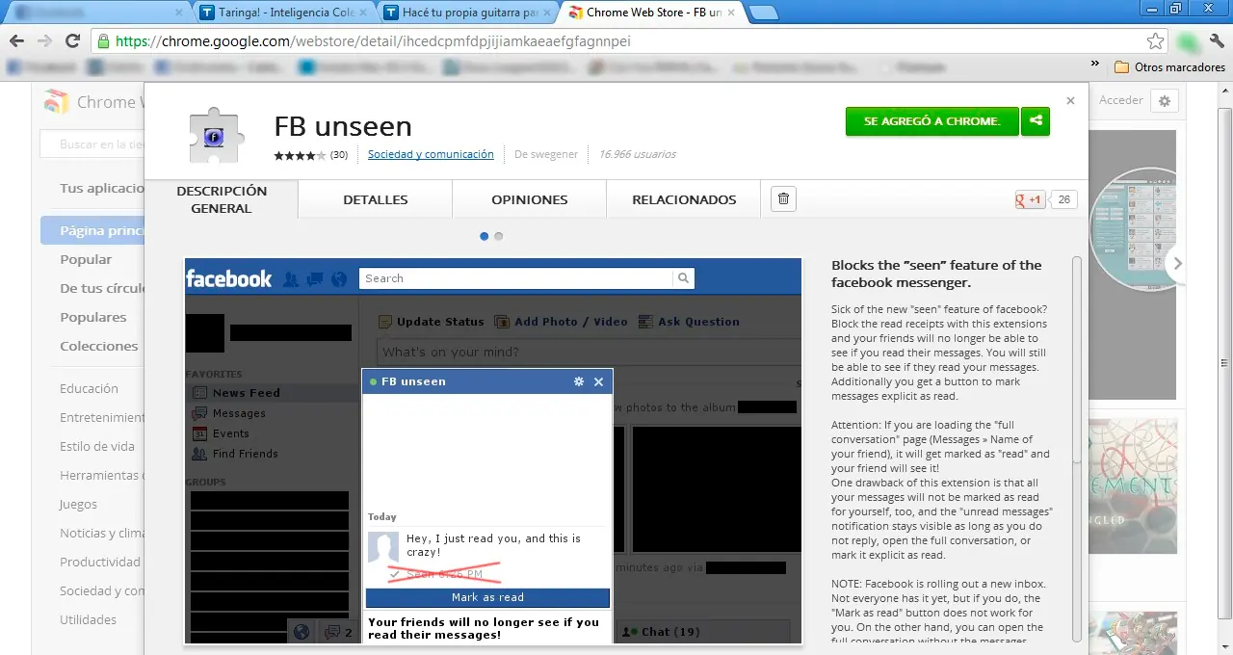Click the next arrow on the right carousel

tap(1177, 264)
